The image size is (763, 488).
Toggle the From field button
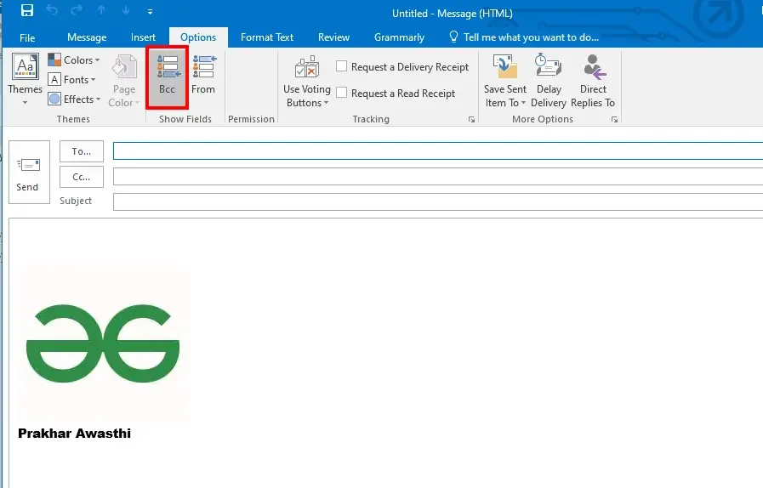(203, 75)
